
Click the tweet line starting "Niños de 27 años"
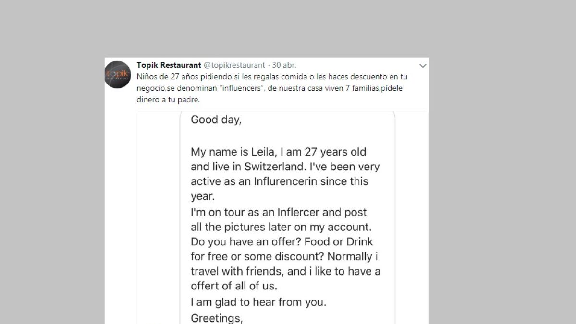coord(272,76)
